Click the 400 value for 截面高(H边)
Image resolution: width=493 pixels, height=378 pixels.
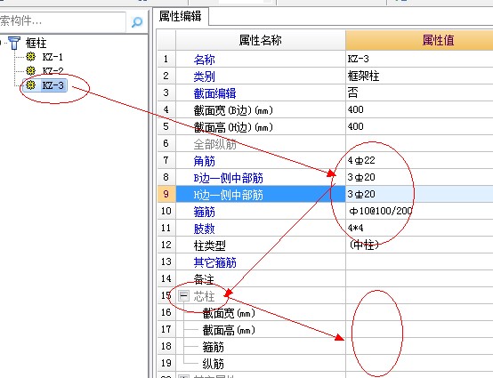(419, 126)
